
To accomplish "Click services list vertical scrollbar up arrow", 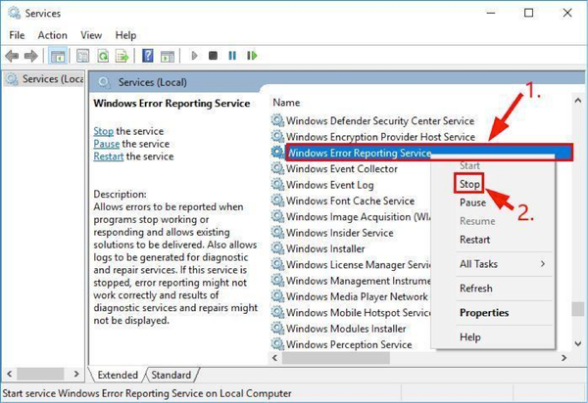I will [x=577, y=101].
